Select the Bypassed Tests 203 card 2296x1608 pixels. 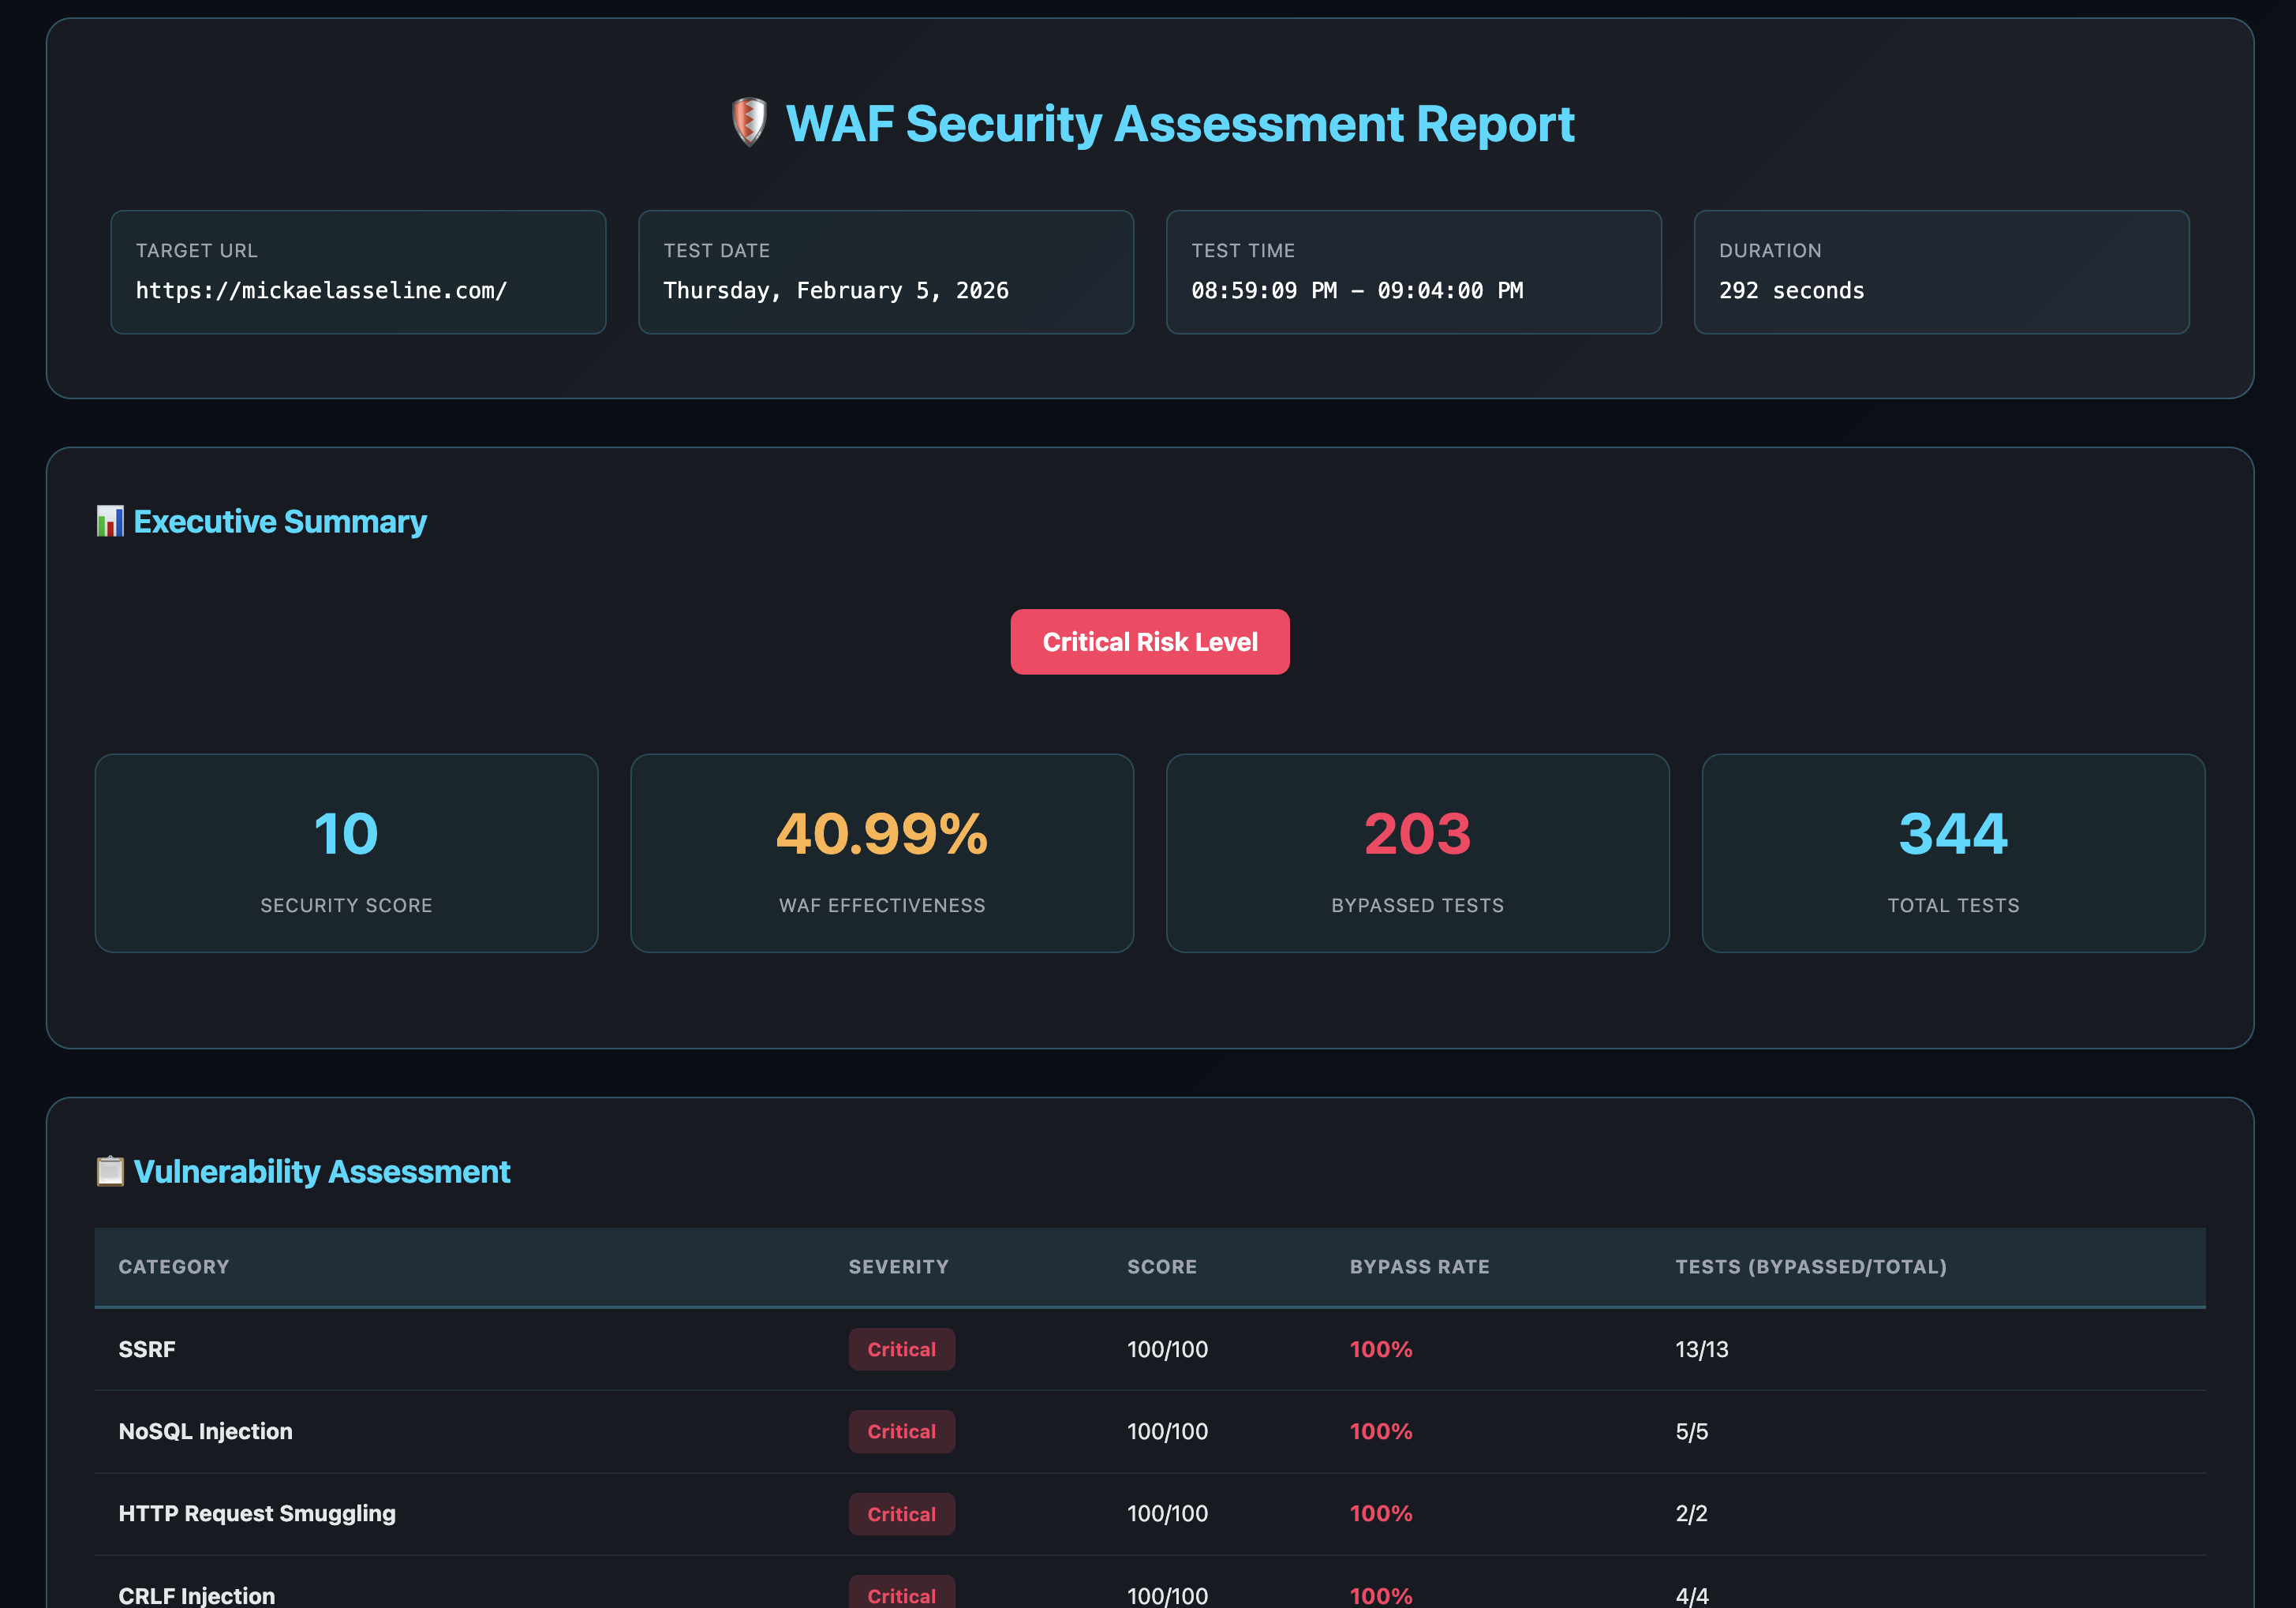point(1417,853)
